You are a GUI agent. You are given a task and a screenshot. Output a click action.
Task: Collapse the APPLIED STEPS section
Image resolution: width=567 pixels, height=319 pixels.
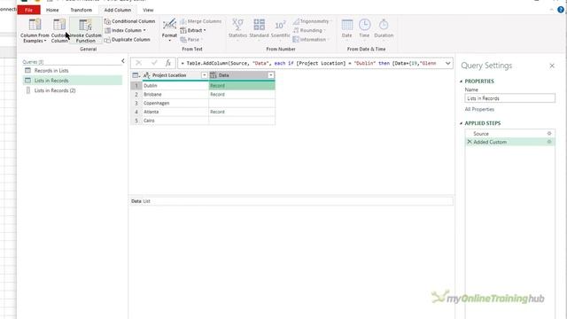(x=461, y=123)
